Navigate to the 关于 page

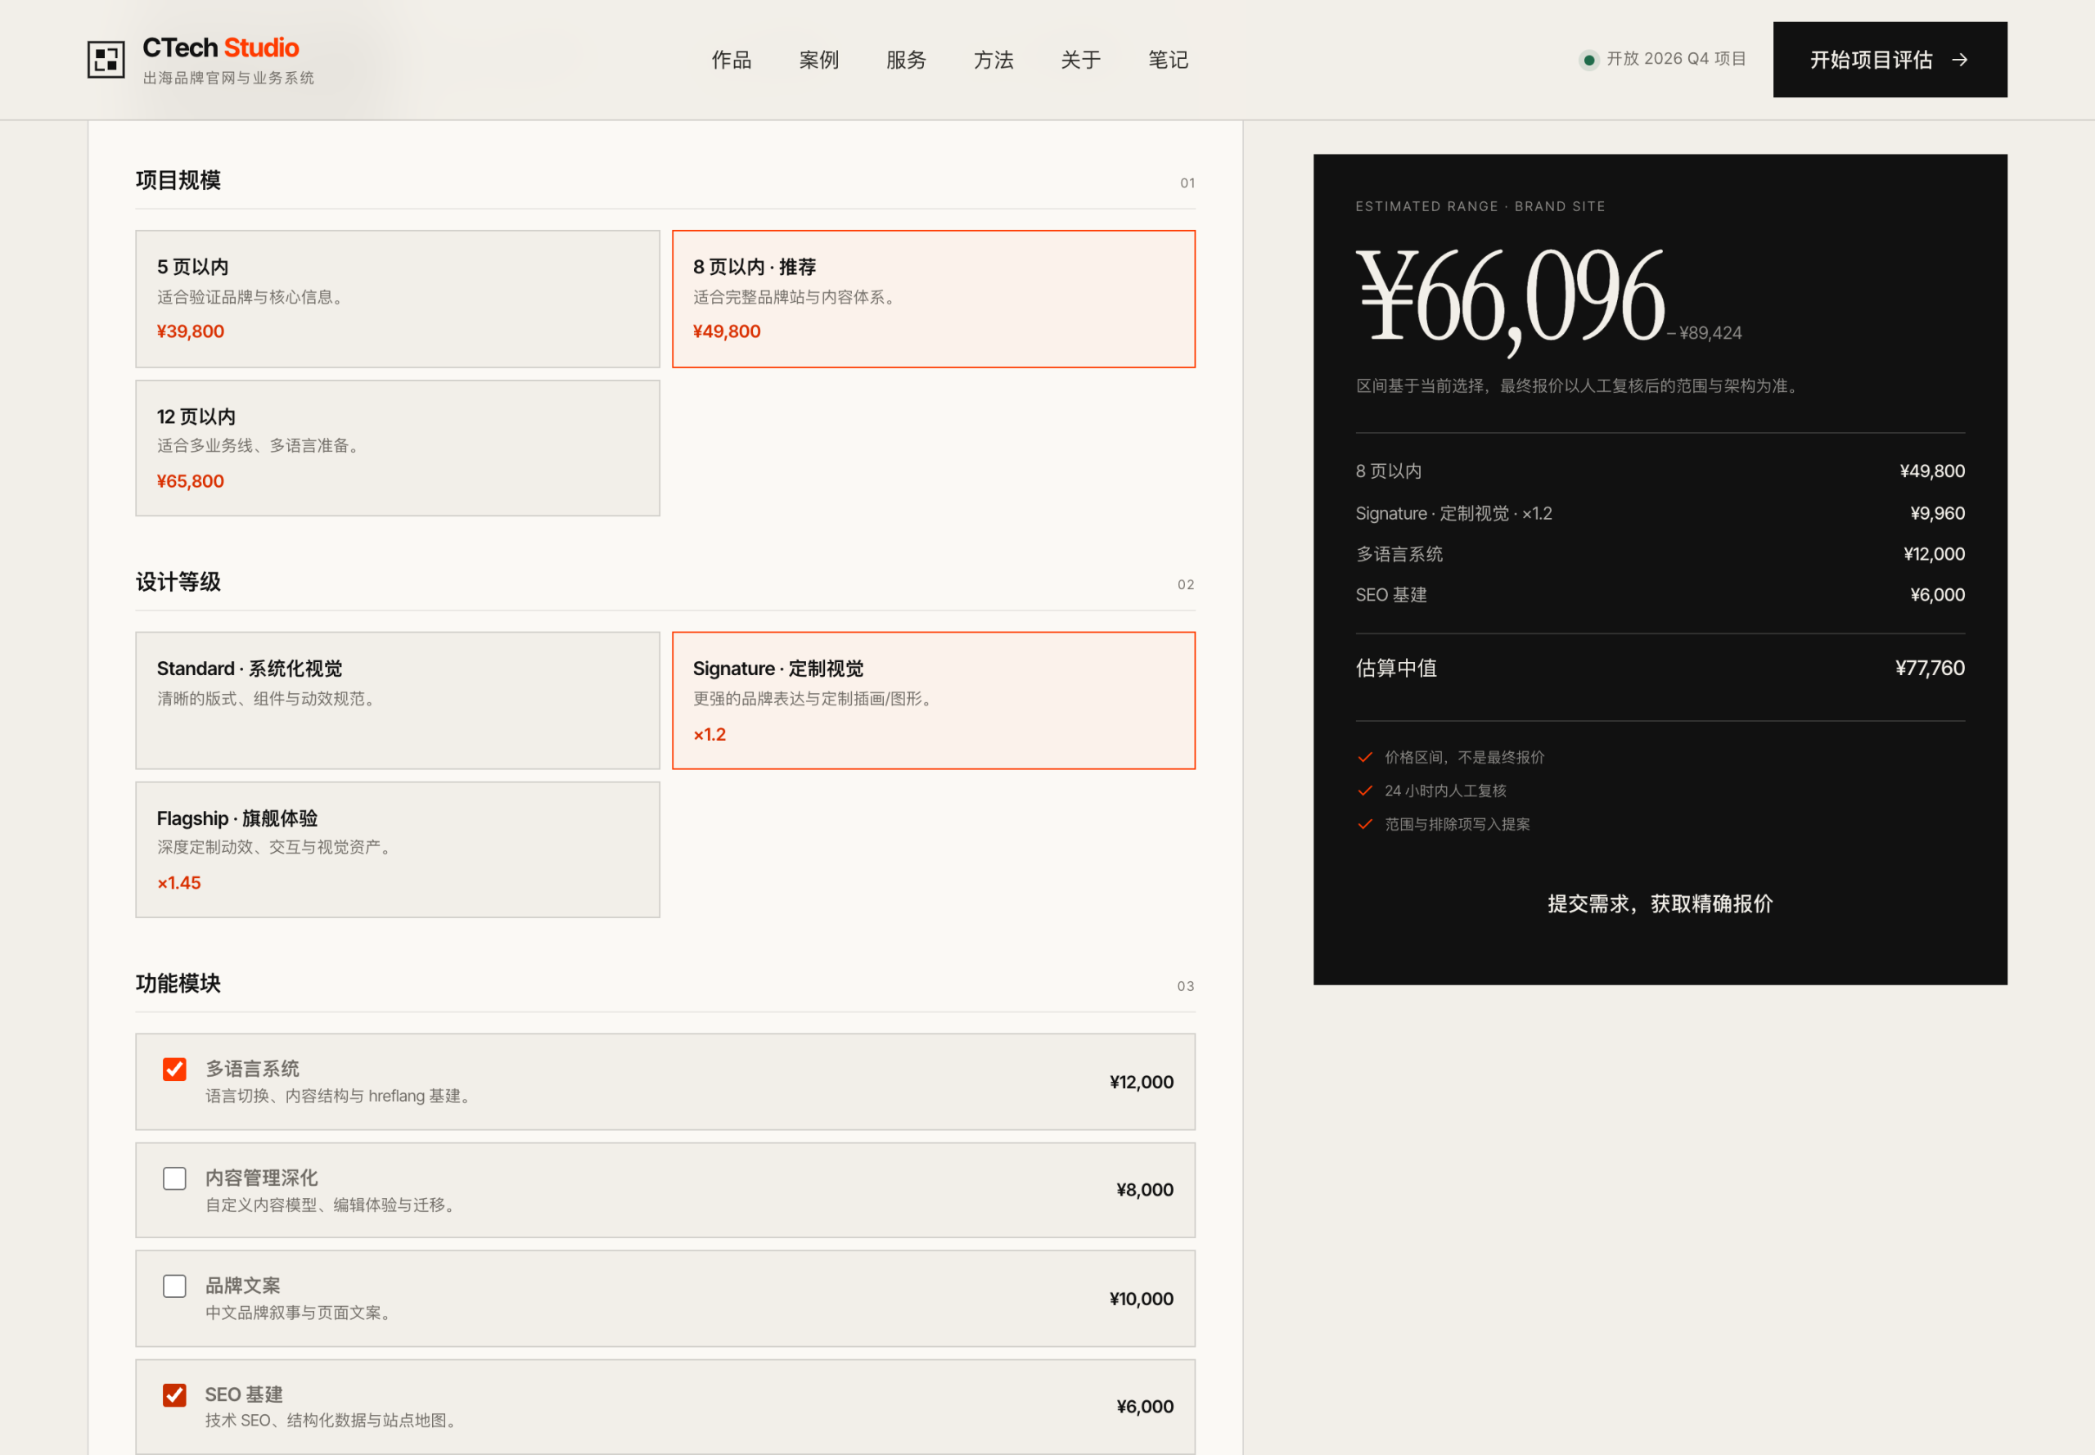[x=1081, y=61]
